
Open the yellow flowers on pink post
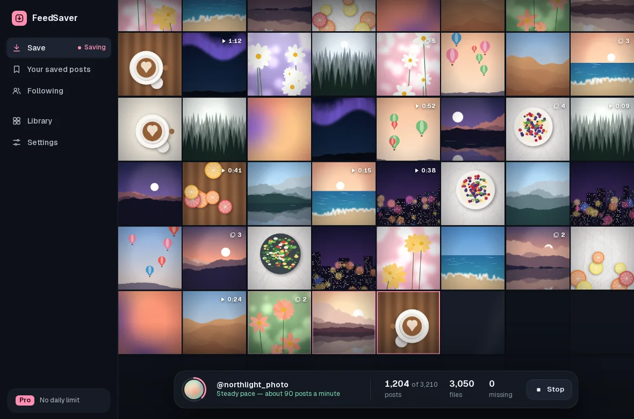tap(408, 258)
